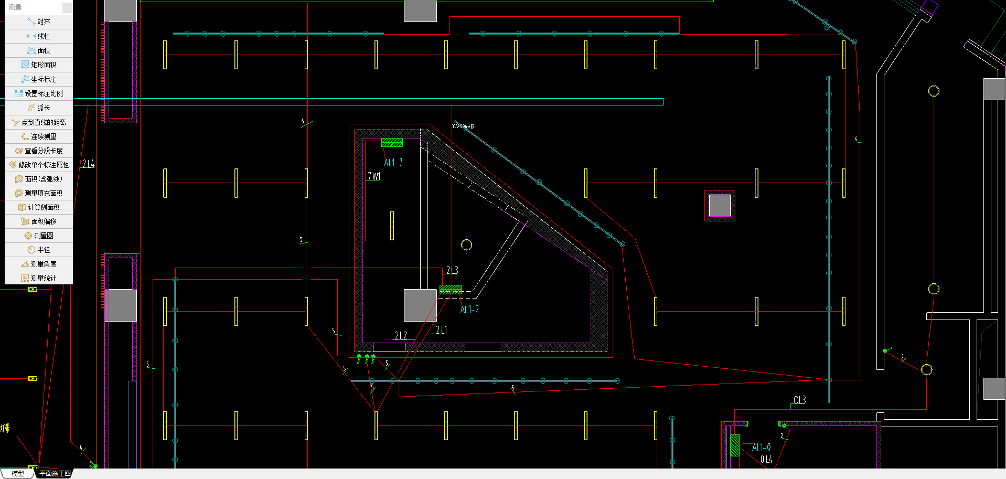The width and height of the screenshot is (1006, 479).
Task: Select the 0L3 circuit label
Action: point(799,400)
